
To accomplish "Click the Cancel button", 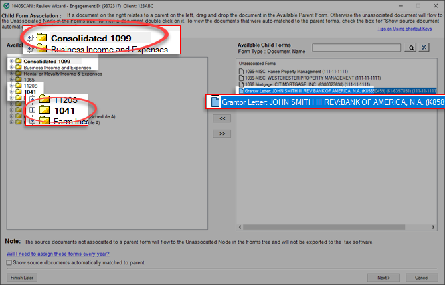I will (421, 278).
